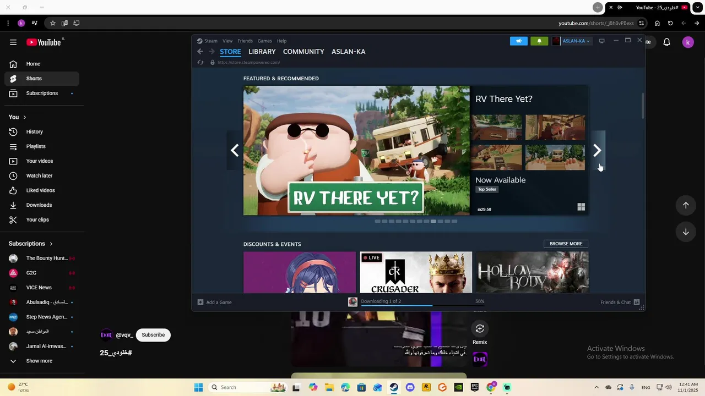Open Watch later in the sidebar

42,175
